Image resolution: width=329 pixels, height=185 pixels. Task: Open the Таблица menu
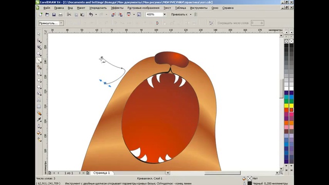pos(180,8)
